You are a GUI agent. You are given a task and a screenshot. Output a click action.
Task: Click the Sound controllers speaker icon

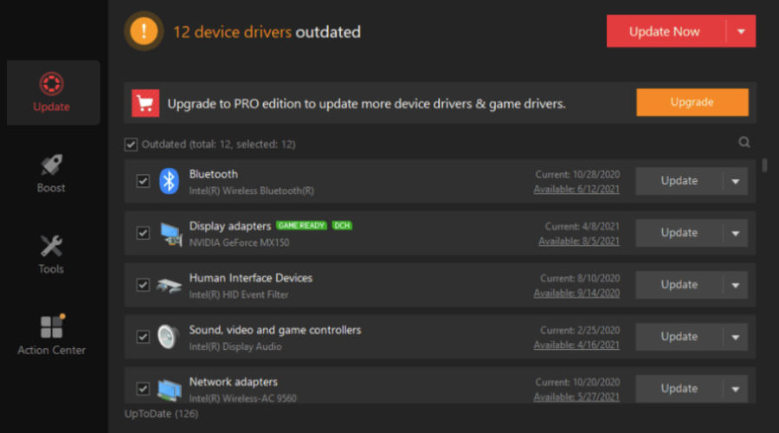169,337
